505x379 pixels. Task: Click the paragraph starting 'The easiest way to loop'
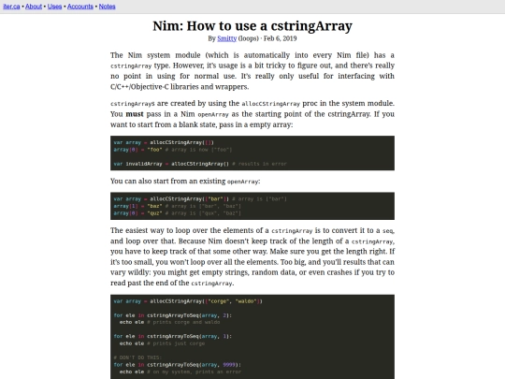pyautogui.click(x=252, y=256)
